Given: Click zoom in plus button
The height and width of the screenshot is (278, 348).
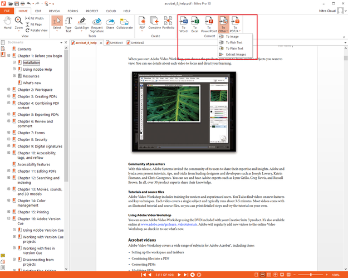Looking at the screenshot, I should click(327, 275).
